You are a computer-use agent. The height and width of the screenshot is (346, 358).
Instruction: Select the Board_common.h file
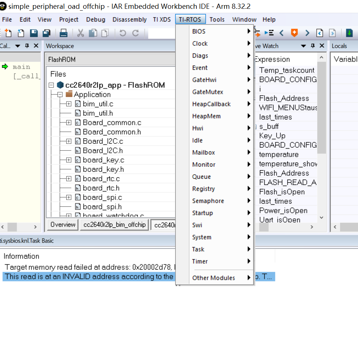[x=112, y=132]
